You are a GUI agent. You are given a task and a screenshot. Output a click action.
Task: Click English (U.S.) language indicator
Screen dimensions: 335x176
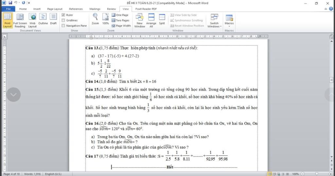(53, 174)
